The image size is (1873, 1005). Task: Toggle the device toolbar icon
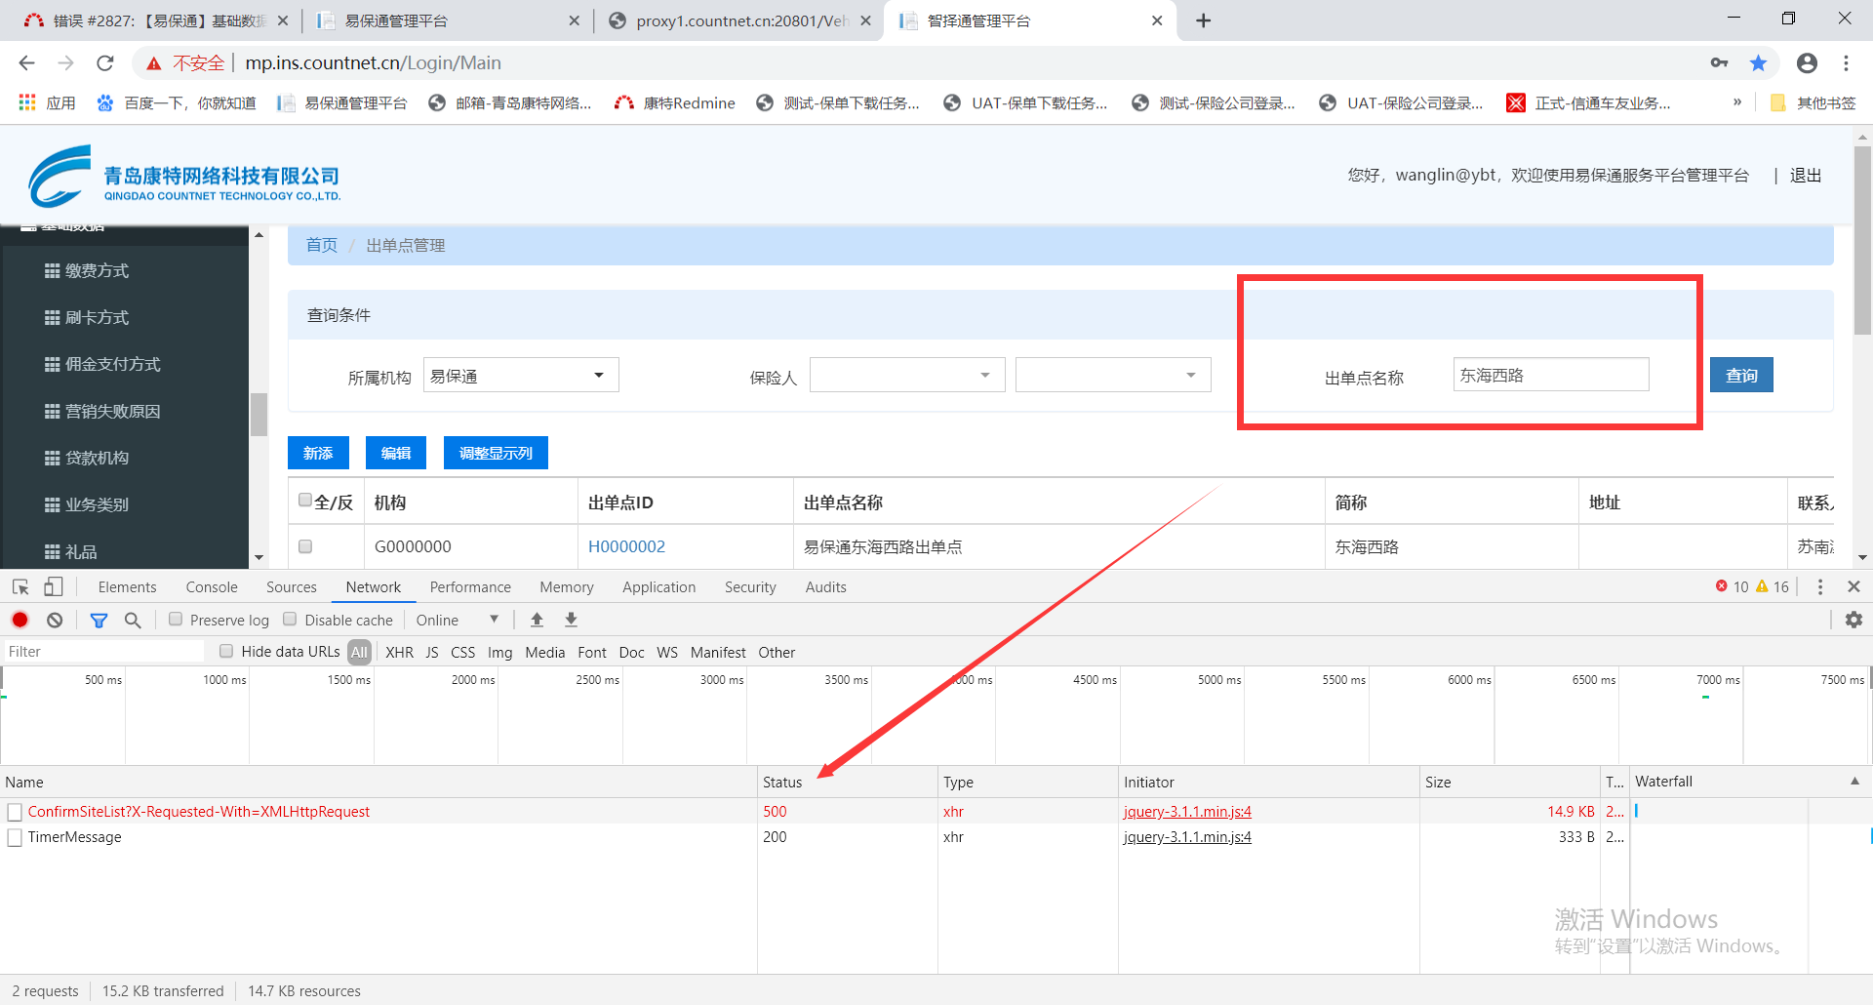coord(54,586)
